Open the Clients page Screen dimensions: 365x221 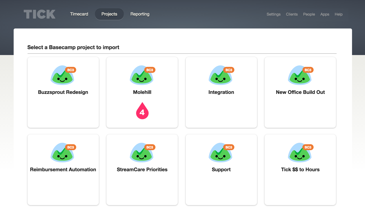click(x=292, y=14)
